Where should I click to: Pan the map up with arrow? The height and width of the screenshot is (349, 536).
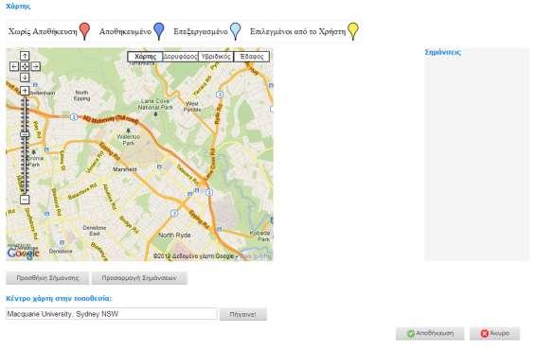25,56
